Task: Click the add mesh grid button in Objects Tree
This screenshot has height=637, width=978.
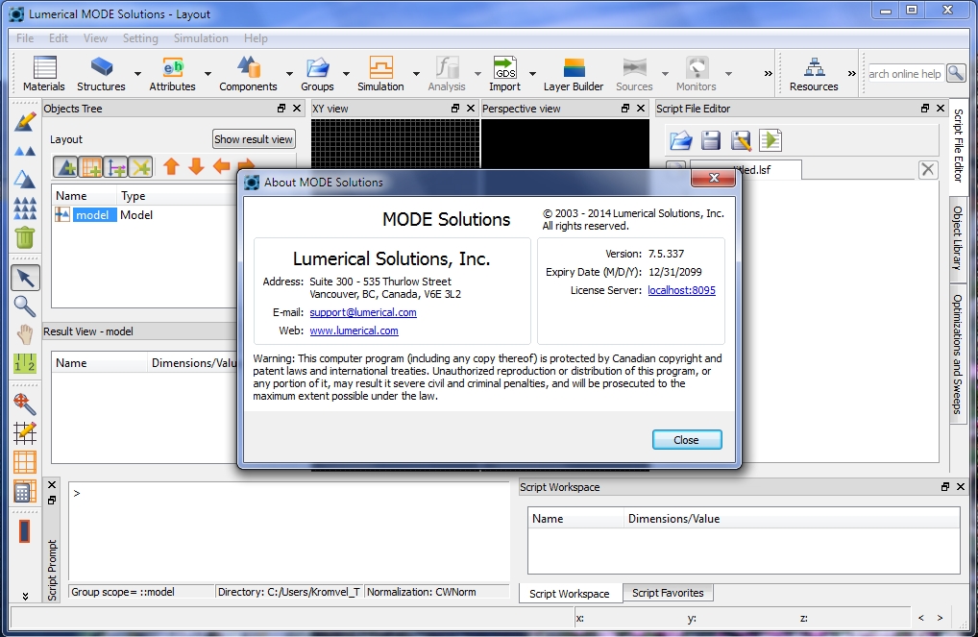Action: [90, 167]
